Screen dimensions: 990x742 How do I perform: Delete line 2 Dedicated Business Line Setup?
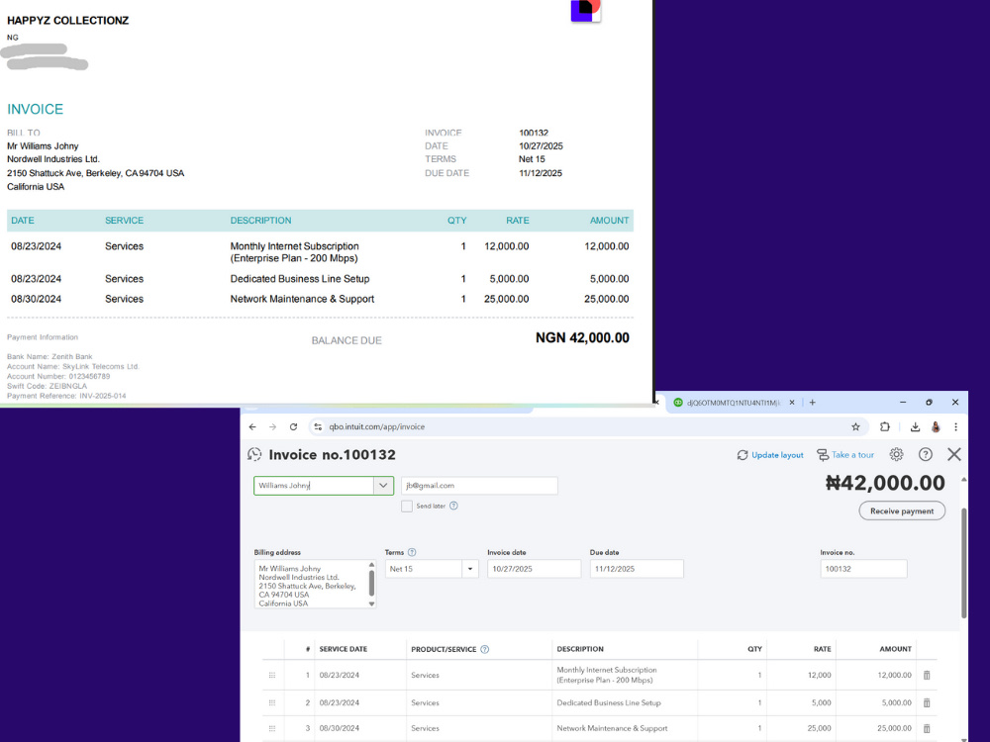pyautogui.click(x=927, y=702)
